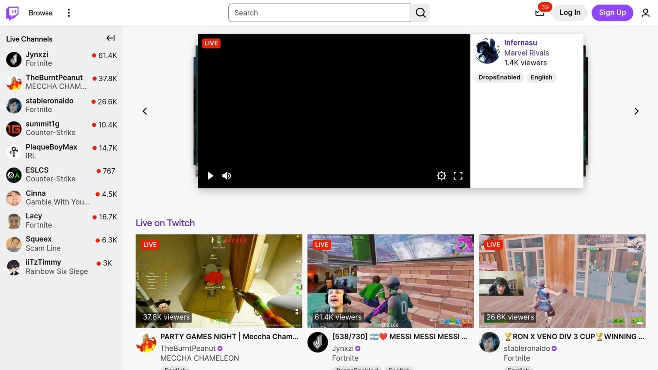Open stableronaldo avatar in sidebar
Screen dimensions: 658x370
(x=14, y=105)
